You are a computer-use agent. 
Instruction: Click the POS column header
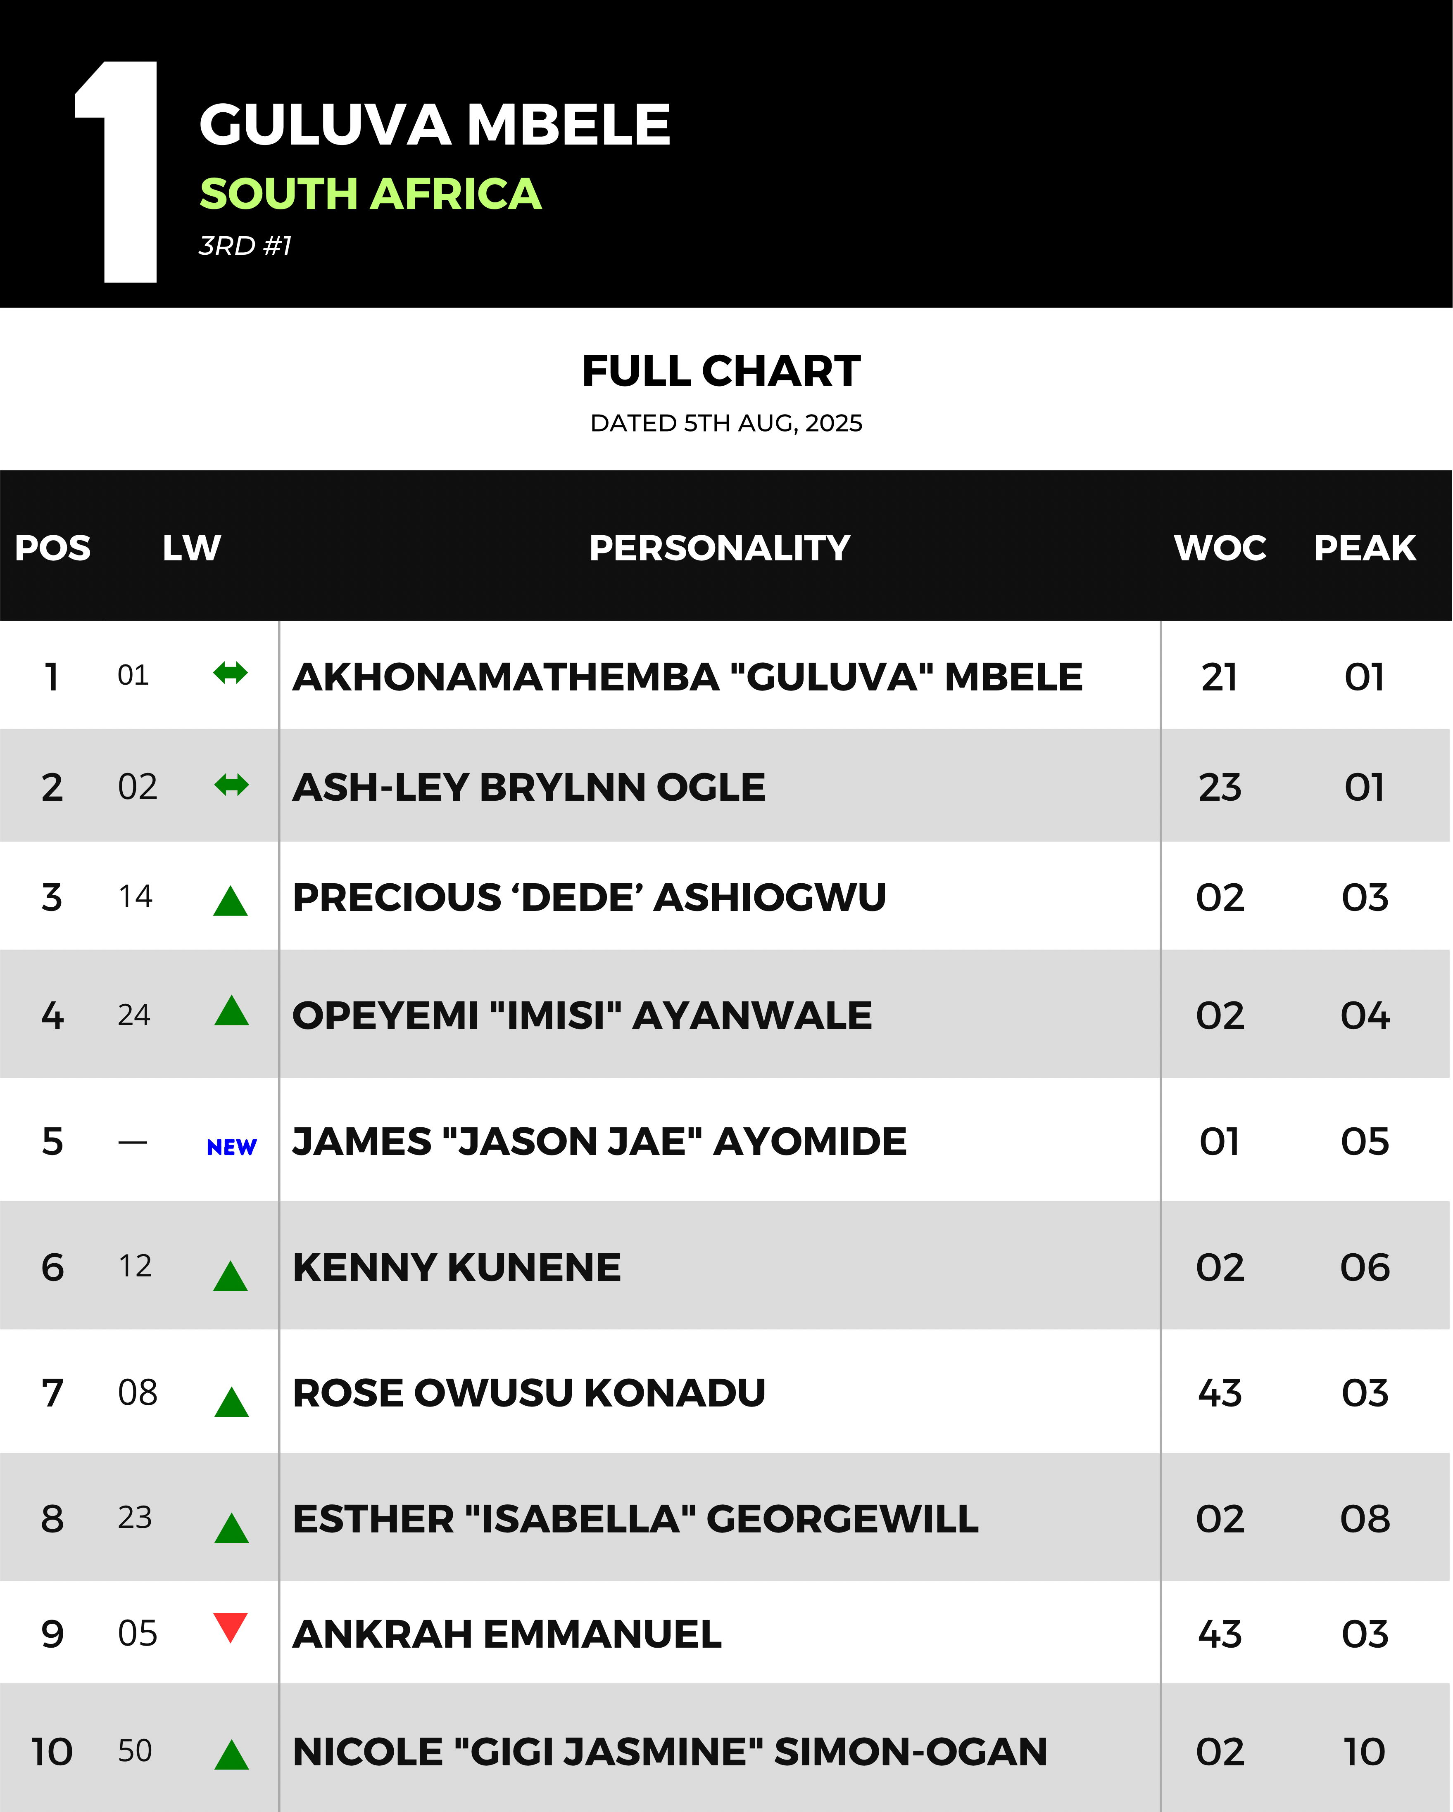click(x=53, y=548)
